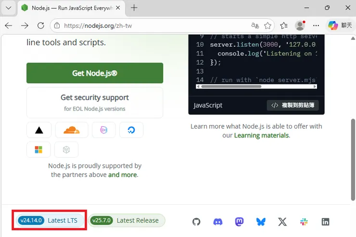Click the code block horizontal scrollbar
The width and height of the screenshot is (356, 237).
pos(231,87)
